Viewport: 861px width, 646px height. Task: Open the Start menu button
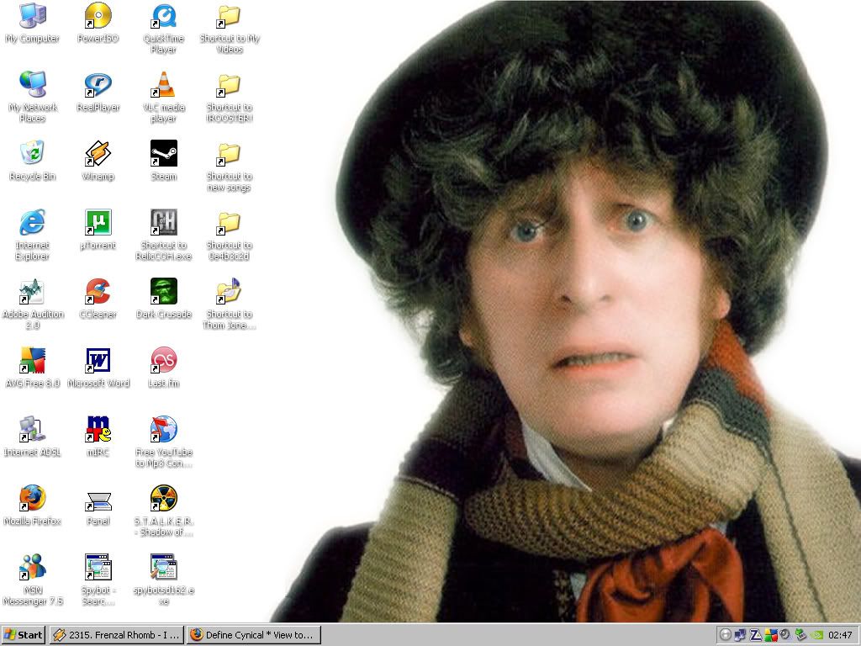tap(23, 635)
